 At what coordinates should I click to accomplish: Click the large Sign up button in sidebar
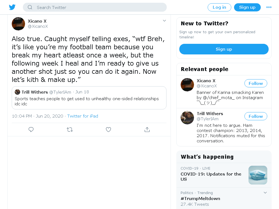[x=224, y=49]
